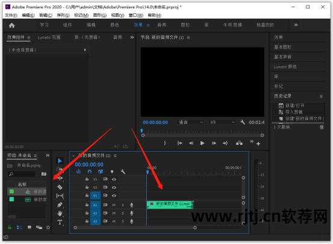Select 导入剪辑 history entry

coord(294,112)
